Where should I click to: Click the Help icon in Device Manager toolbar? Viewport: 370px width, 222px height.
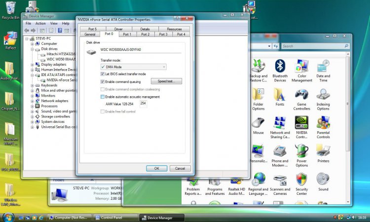click(60, 31)
